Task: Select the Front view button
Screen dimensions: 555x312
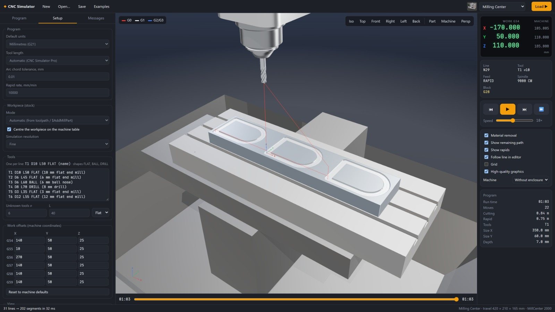Action: click(376, 21)
